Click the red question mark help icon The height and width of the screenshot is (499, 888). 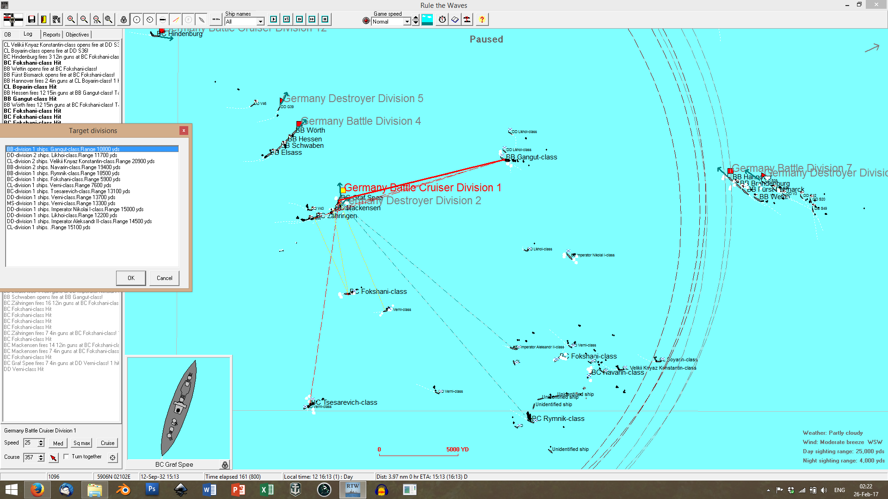(x=482, y=19)
